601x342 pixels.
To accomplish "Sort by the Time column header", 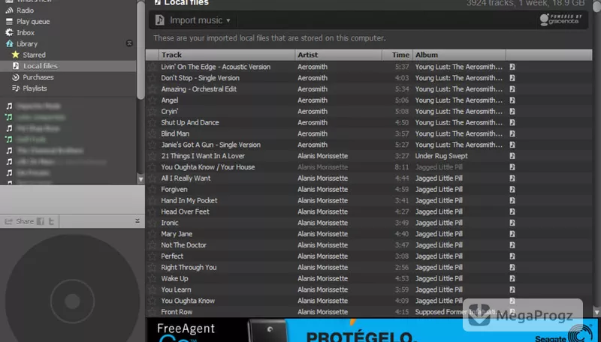I will point(397,55).
